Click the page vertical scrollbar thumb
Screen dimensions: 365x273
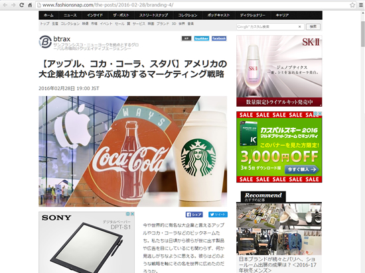click(x=362, y=34)
